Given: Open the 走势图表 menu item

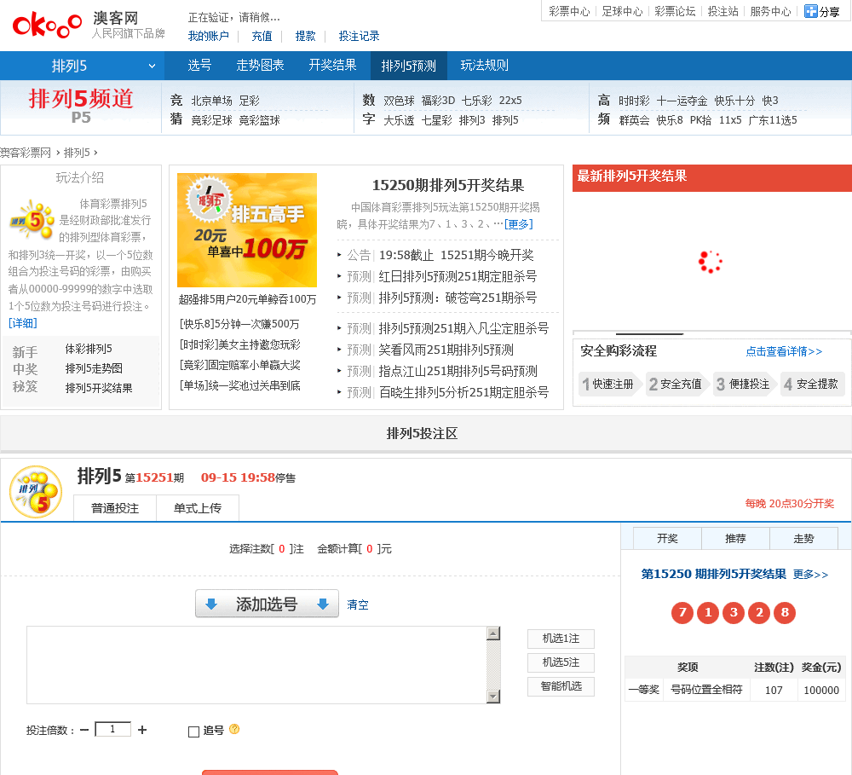Looking at the screenshot, I should point(260,66).
